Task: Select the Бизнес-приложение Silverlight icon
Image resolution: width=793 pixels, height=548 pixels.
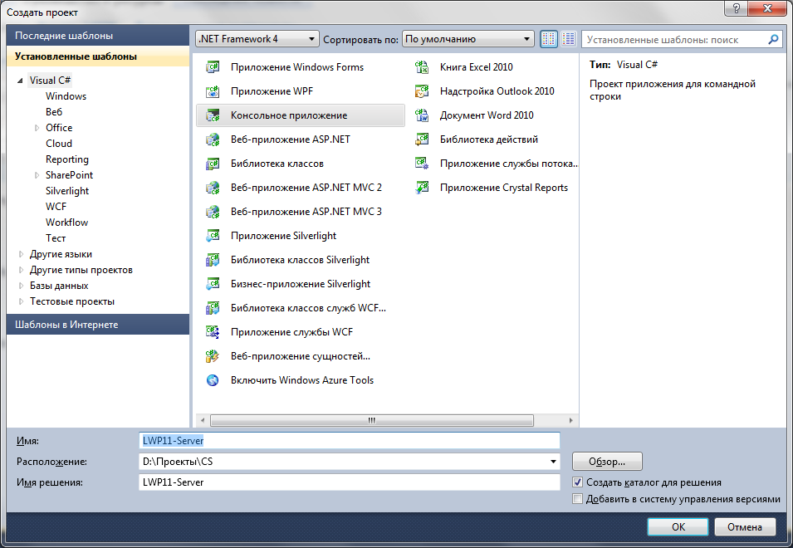Action: coord(213,284)
